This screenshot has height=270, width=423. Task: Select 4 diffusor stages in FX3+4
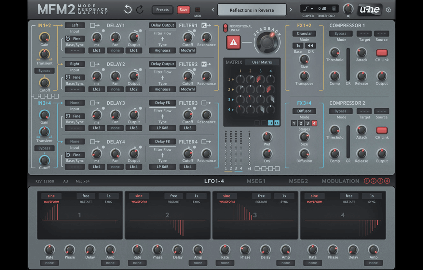314,123
